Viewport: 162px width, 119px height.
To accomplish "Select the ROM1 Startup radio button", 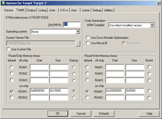I will tap(74, 67).
